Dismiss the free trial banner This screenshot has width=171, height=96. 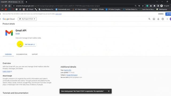(x=161, y=14)
